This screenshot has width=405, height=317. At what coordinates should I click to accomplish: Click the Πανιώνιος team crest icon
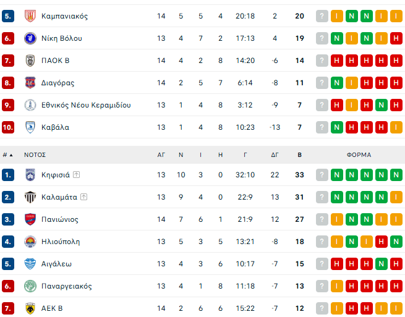30,219
